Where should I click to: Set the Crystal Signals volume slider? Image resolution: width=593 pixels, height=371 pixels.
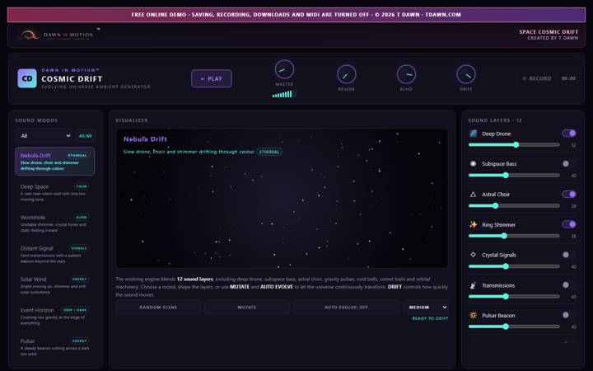tap(514, 266)
